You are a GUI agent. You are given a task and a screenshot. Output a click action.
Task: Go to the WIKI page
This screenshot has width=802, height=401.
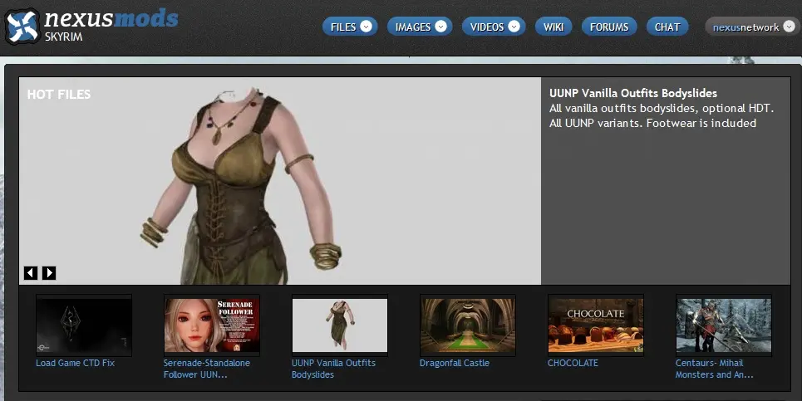tap(554, 27)
